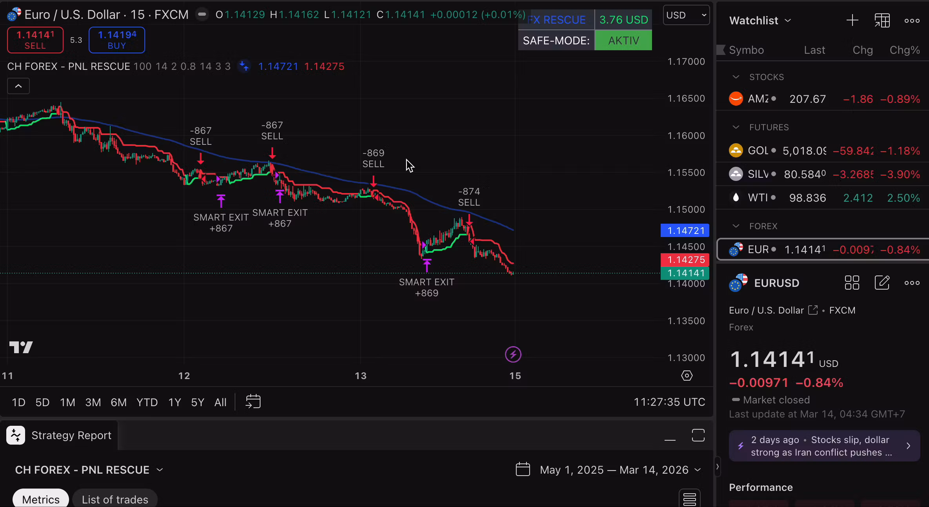Image resolution: width=929 pixels, height=507 pixels.
Task: Maximize the Strategy Report panel
Action: (x=698, y=436)
